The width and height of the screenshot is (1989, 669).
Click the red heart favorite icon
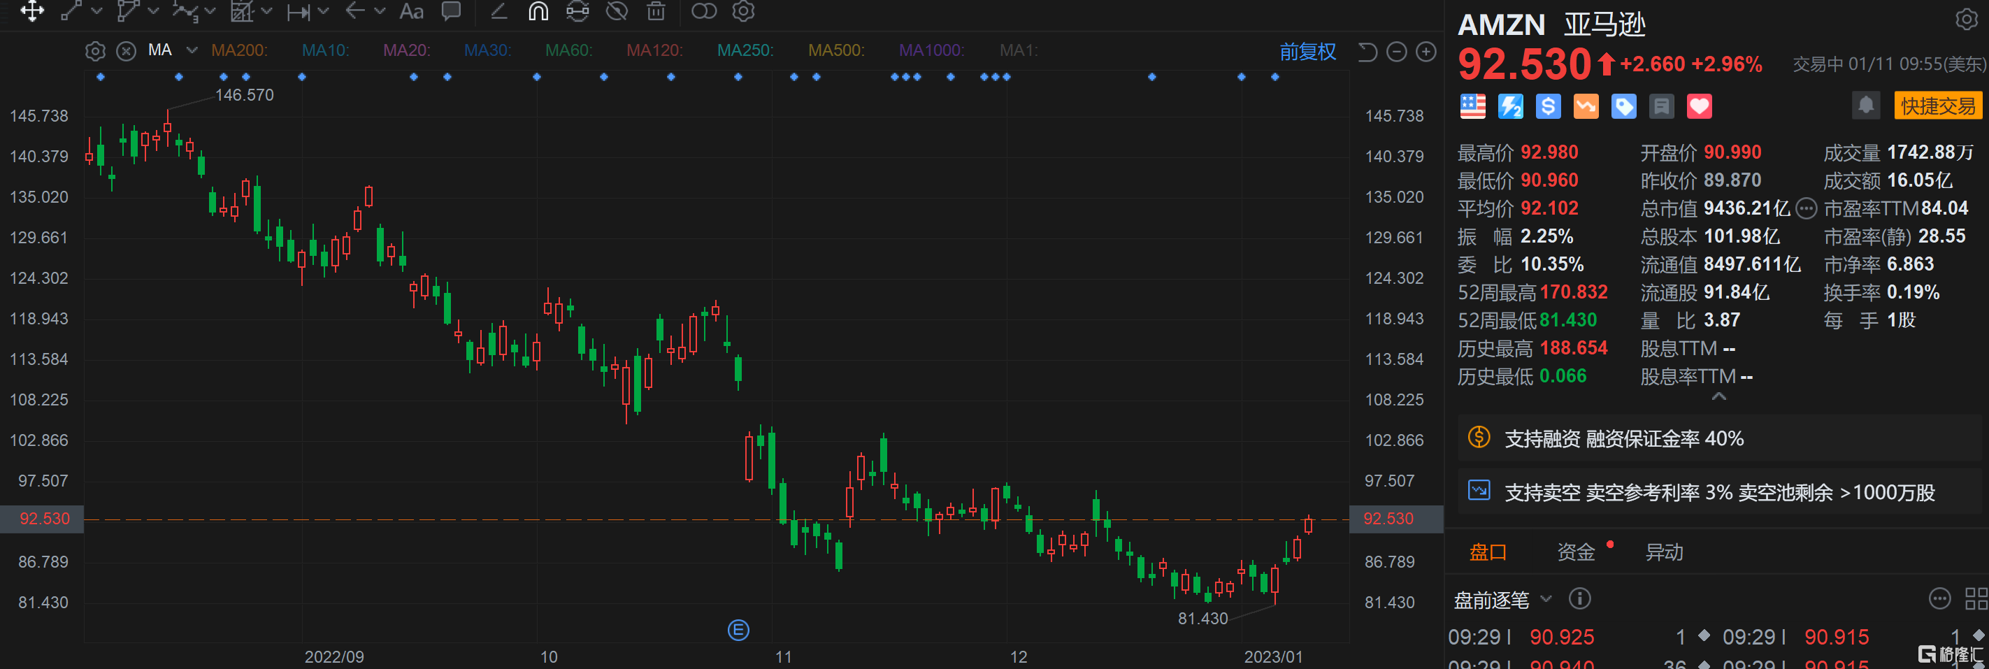(x=1699, y=106)
